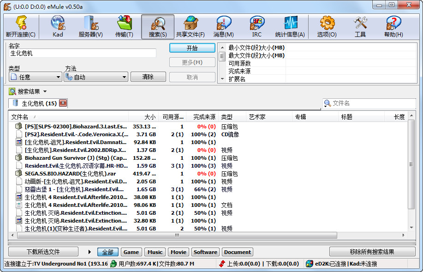Click the 可用源数 option row

322,63
